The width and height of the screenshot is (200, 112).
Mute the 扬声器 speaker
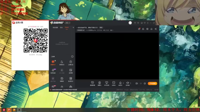tap(127, 84)
